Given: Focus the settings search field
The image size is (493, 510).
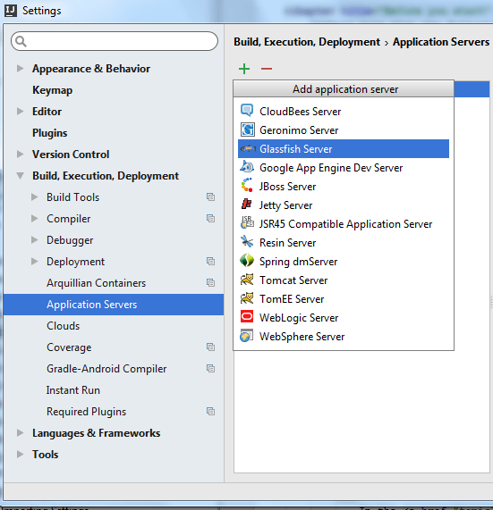Looking at the screenshot, I should [115, 41].
